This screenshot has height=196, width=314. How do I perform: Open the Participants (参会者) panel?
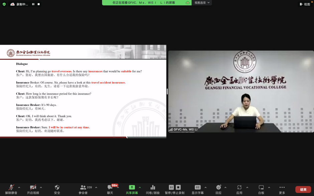(x=83, y=188)
